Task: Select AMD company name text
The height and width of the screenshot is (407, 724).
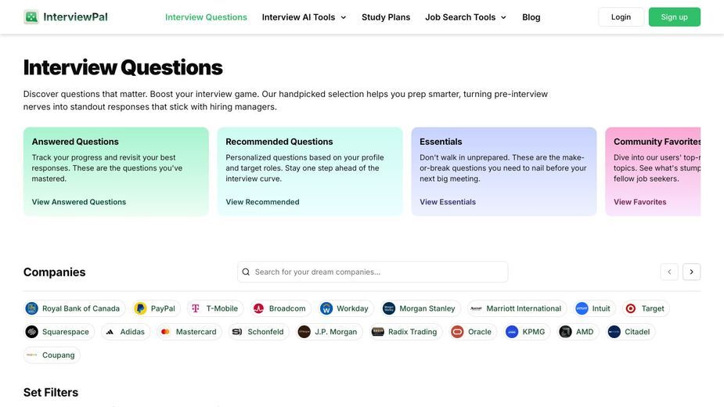Action: click(x=585, y=332)
